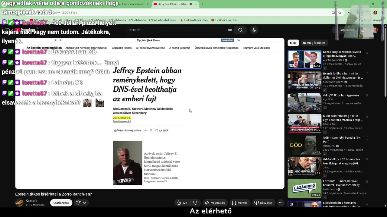Close the Epstein titkos kísérletei tab
The image size is (387, 217).
[x=195, y=4]
